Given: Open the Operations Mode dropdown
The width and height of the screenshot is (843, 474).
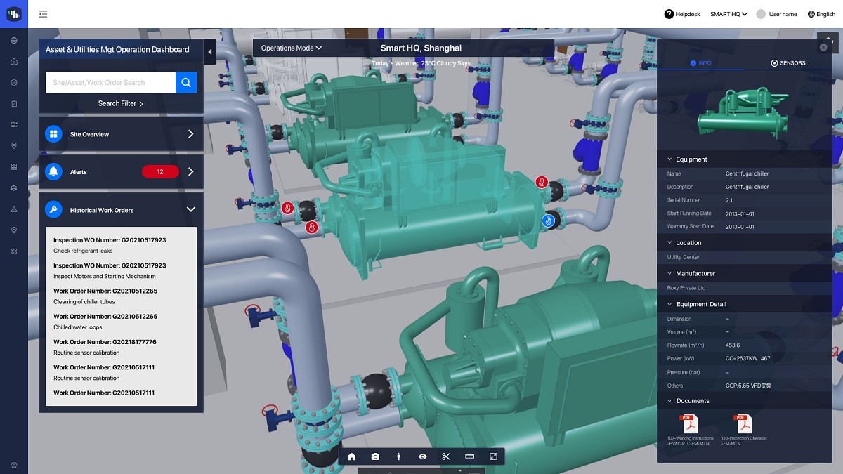Looking at the screenshot, I should (x=290, y=48).
